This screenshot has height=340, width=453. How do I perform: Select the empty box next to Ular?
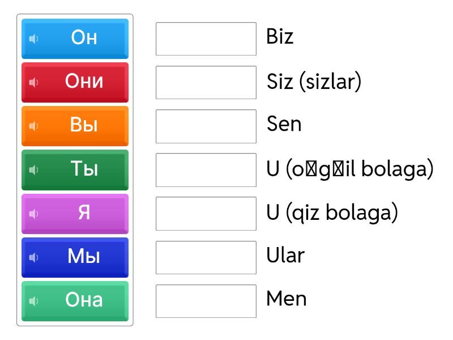point(206,257)
